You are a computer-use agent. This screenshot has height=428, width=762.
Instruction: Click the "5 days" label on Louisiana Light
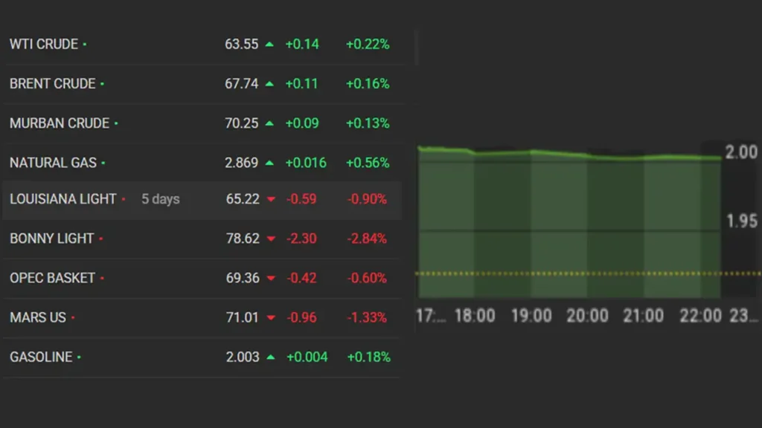[161, 199]
